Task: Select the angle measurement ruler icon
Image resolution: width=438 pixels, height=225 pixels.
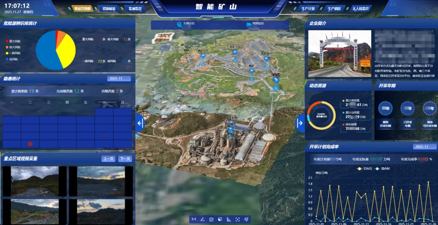Action: coord(202,219)
